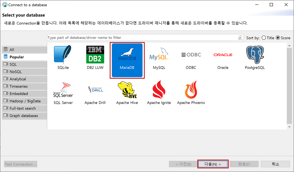Select the Apache Drill icon
This screenshot has height=172, width=294.
pos(95,90)
